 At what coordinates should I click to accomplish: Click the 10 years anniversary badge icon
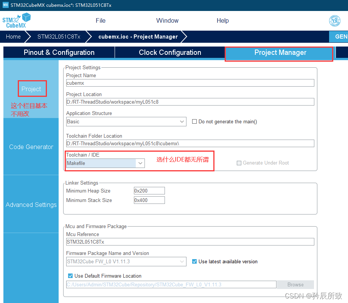(334, 21)
